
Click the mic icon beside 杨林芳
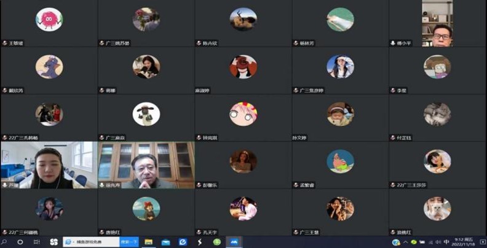(x=296, y=43)
